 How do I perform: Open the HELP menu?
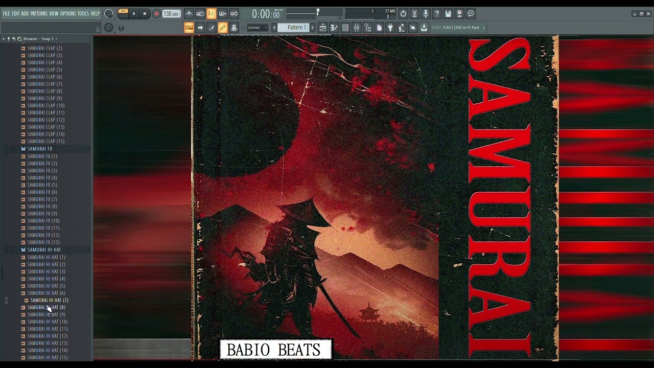coord(95,14)
